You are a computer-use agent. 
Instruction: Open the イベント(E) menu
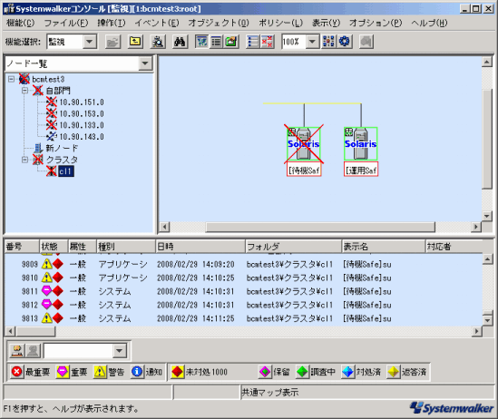[157, 23]
